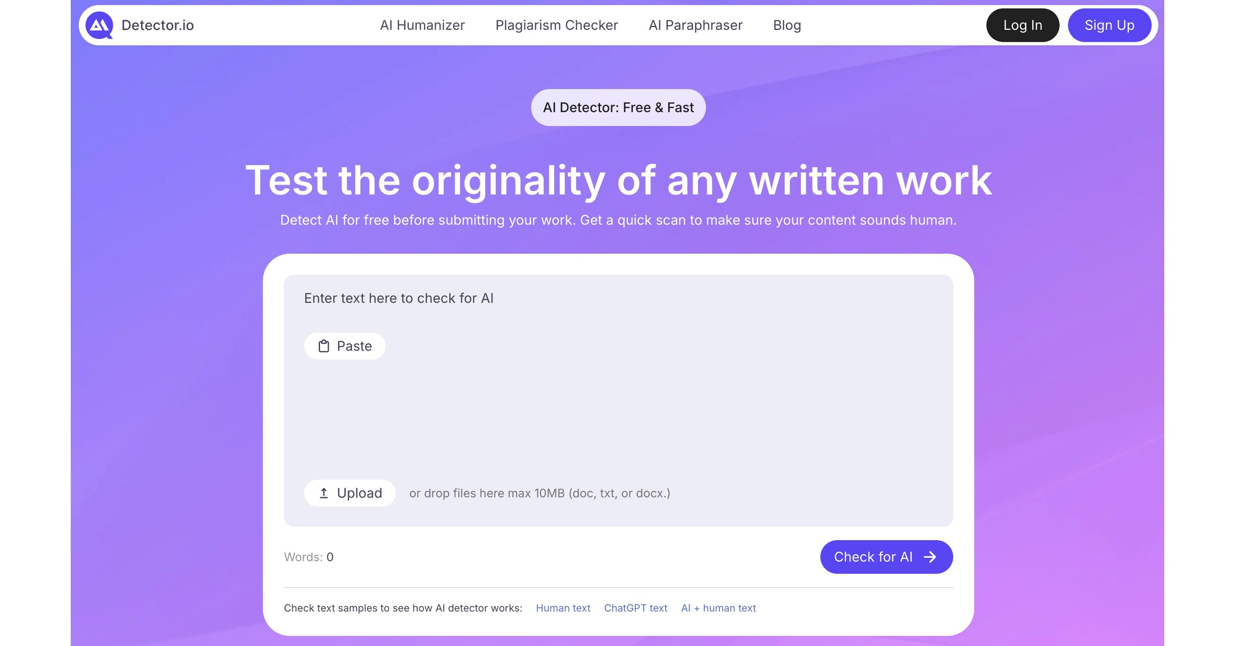Load the Human text sample
The image size is (1235, 646).
(563, 608)
